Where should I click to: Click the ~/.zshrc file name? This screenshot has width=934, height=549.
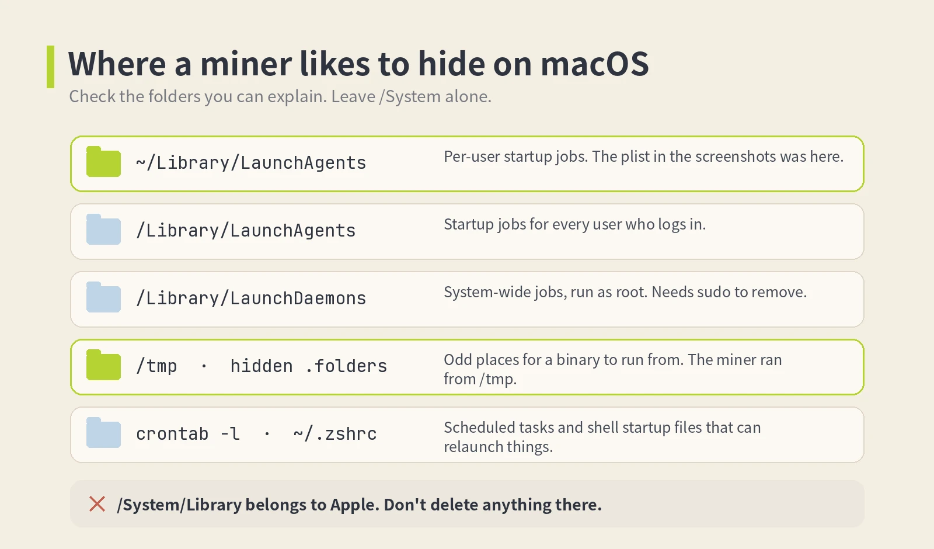coord(335,434)
